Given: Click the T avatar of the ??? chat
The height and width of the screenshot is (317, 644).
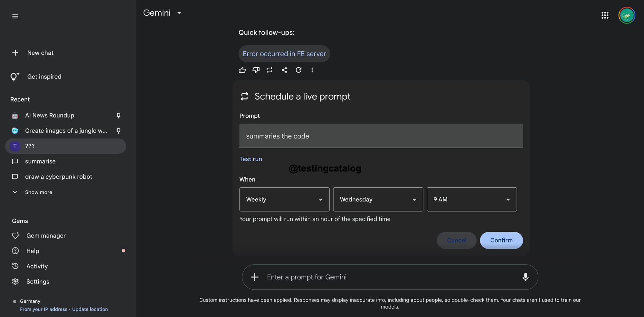Looking at the screenshot, I should pos(15,146).
